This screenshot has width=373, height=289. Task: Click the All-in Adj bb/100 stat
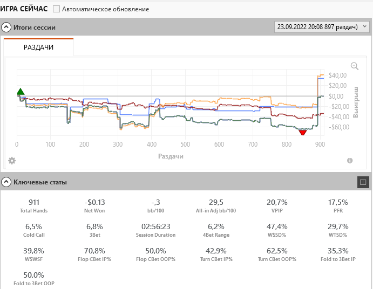216,206
